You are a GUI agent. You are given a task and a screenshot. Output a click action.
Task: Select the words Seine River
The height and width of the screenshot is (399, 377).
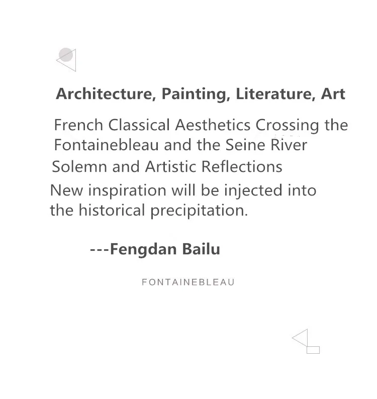click(266, 145)
